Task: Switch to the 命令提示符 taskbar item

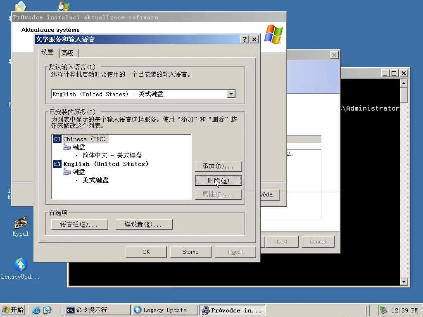Action: pyautogui.click(x=97, y=310)
